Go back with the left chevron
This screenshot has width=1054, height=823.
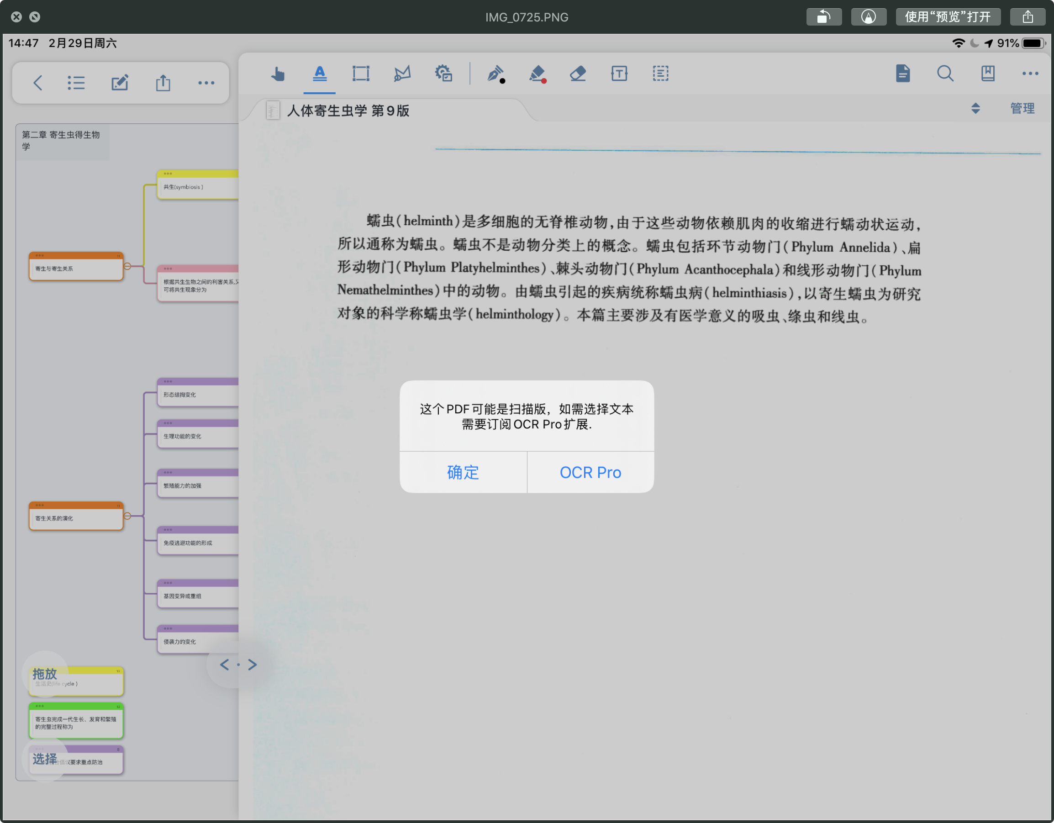[37, 83]
